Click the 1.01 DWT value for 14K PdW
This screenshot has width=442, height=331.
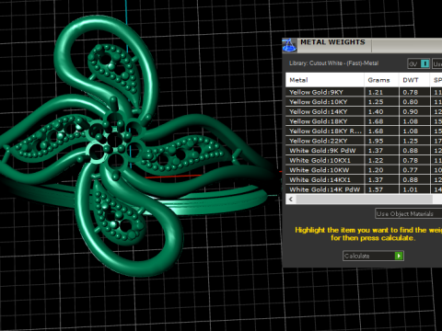click(410, 189)
